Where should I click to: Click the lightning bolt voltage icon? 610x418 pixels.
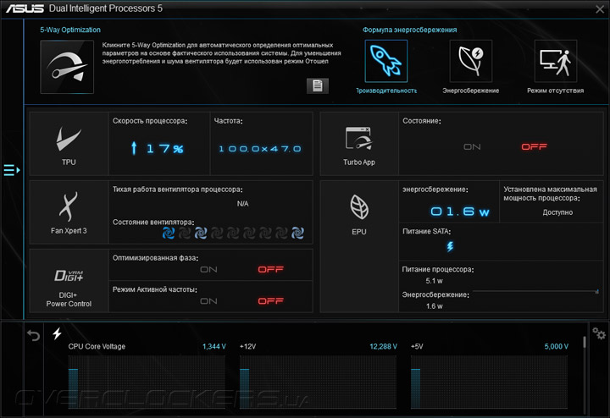pyautogui.click(x=58, y=333)
